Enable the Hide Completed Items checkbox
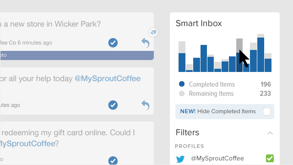This screenshot has width=293, height=165. tap(266, 112)
